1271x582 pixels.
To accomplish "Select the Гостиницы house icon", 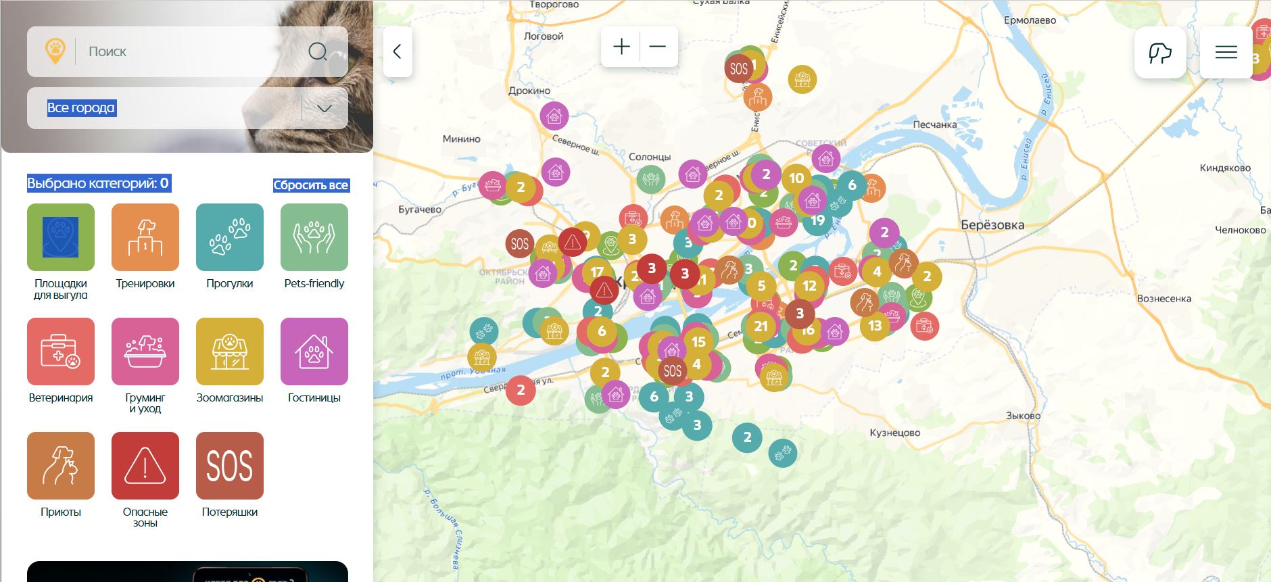I will [x=314, y=351].
